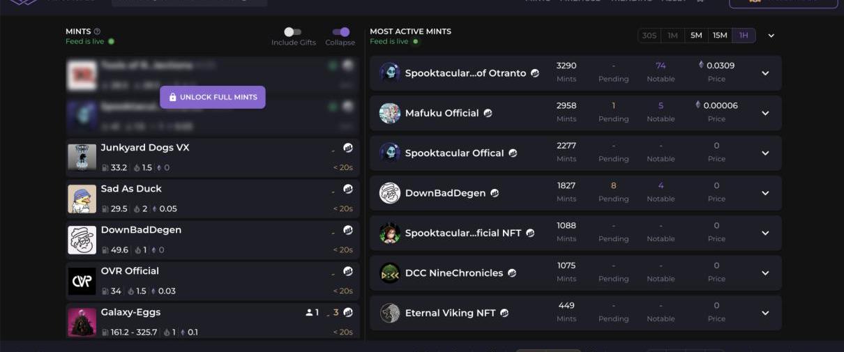Expand the DownBadDegen active mint row
This screenshot has width=844, height=352.
point(765,193)
